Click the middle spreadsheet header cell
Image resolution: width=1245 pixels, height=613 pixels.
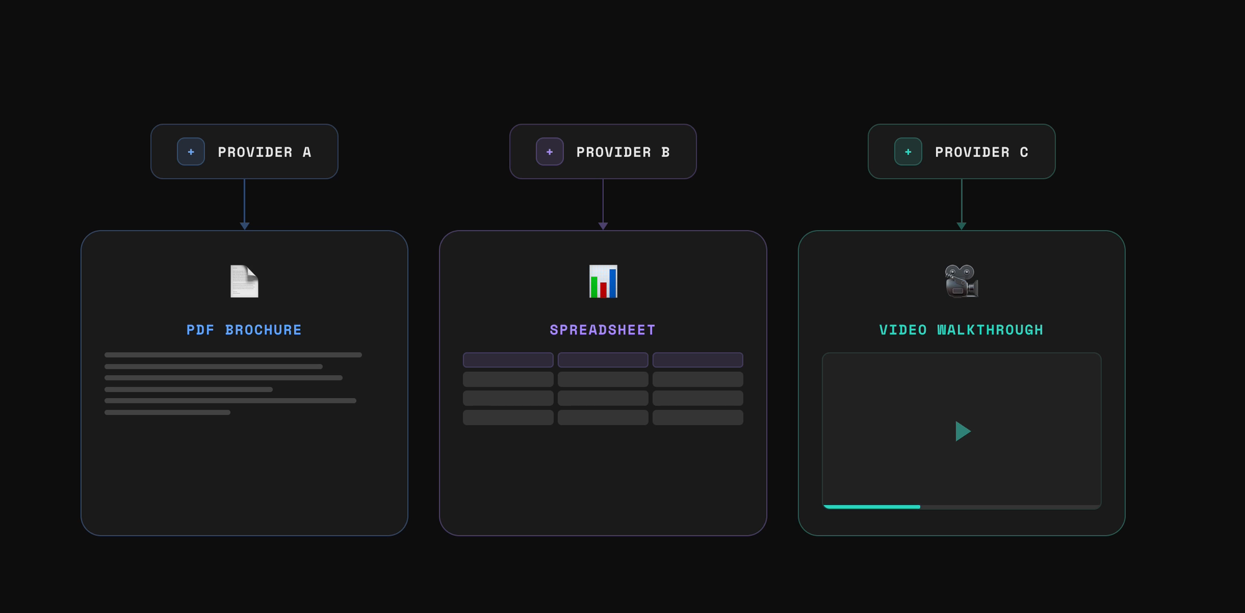[x=603, y=360]
